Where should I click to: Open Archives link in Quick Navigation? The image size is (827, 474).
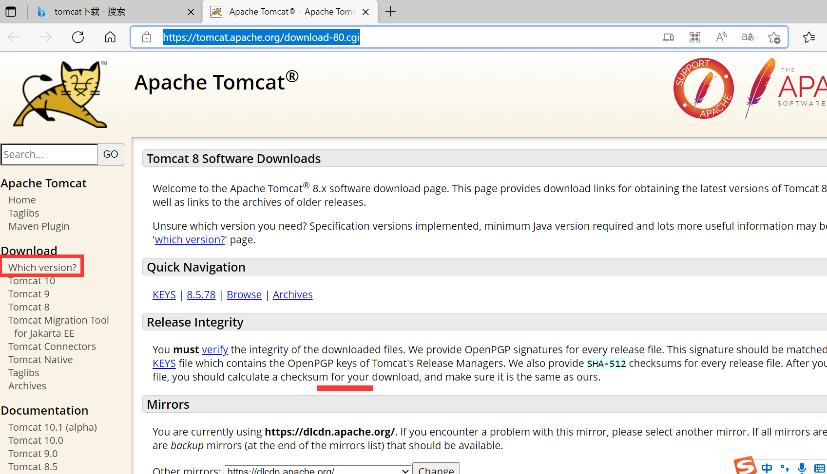pyautogui.click(x=293, y=295)
